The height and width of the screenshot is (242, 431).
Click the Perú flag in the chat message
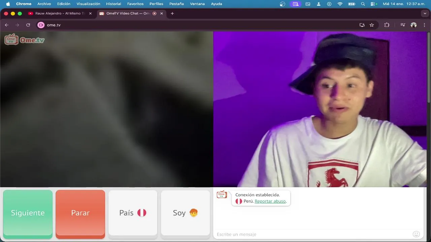coord(239,201)
